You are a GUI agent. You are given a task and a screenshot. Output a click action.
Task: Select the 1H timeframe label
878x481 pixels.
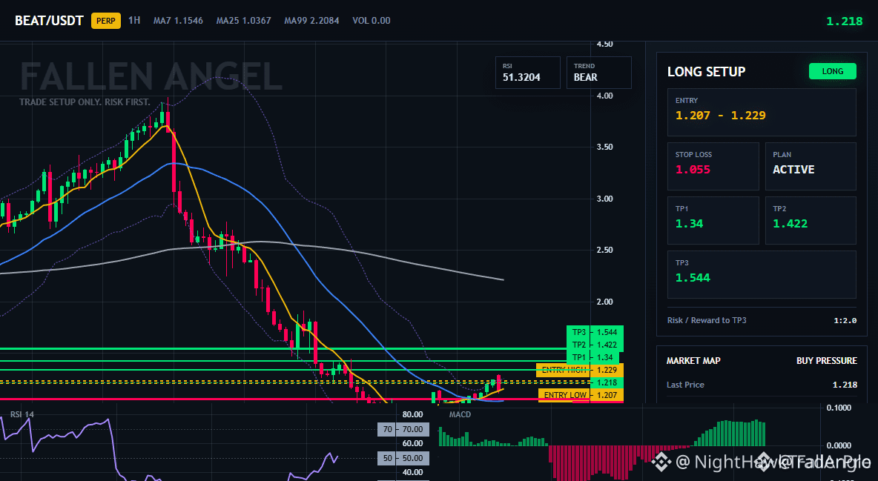pos(134,20)
